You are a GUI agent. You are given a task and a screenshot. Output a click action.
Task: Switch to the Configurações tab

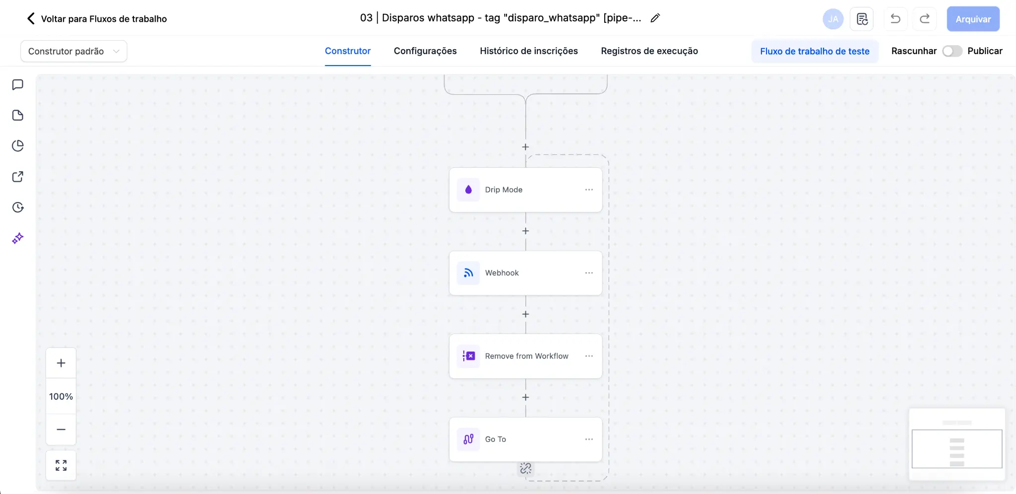(x=425, y=51)
